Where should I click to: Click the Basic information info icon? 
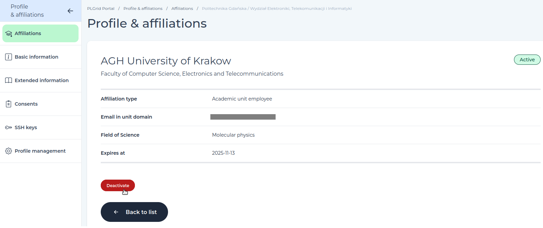(9, 57)
